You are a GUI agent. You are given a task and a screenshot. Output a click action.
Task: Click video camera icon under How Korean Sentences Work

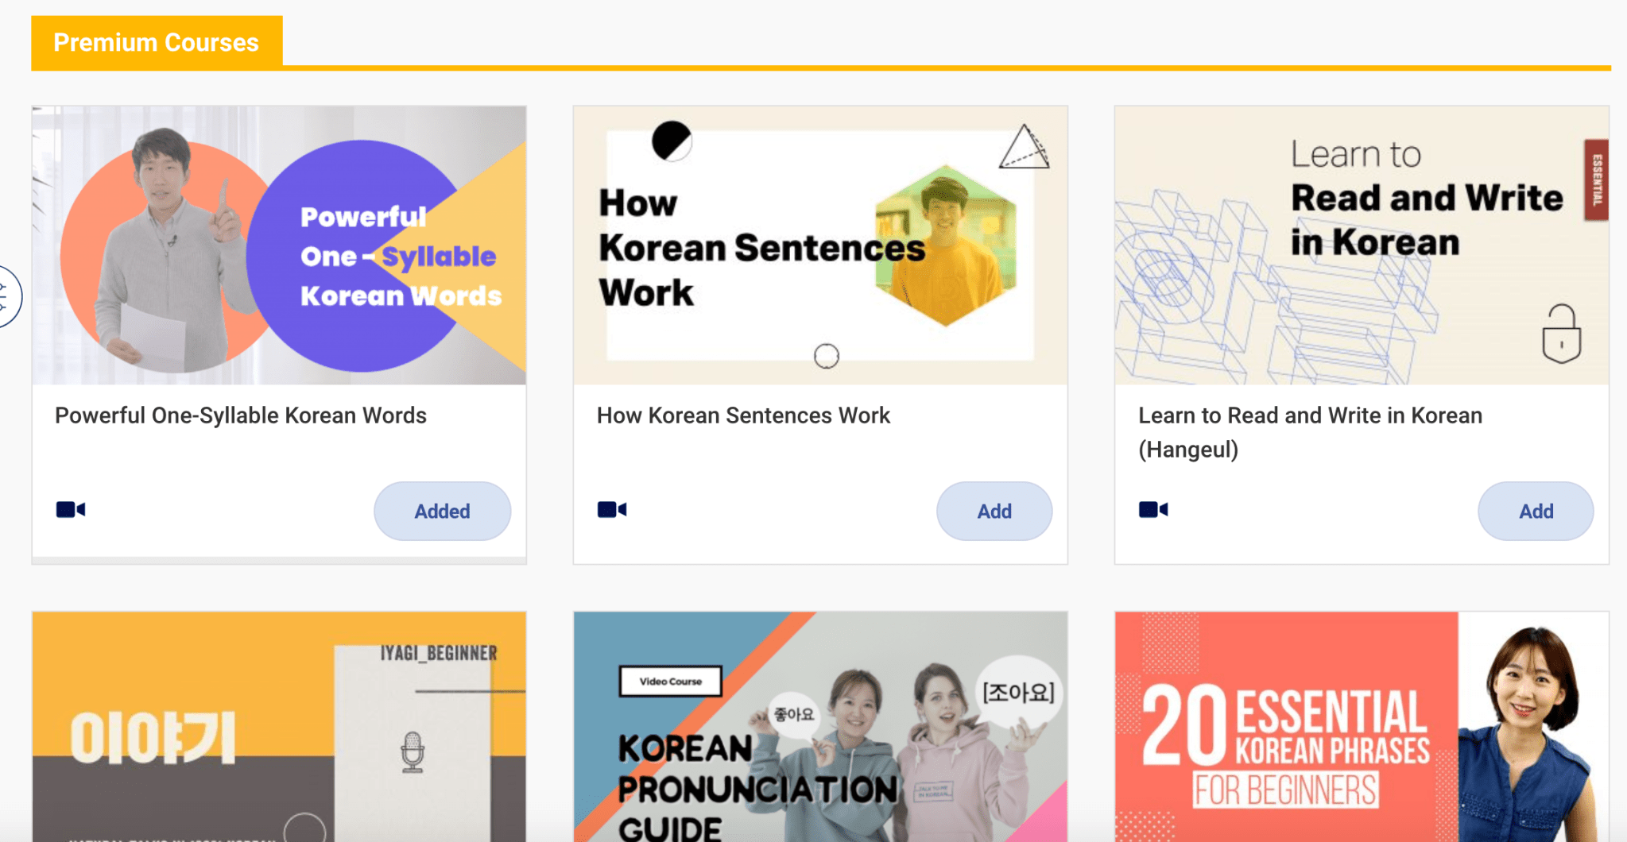tap(612, 509)
